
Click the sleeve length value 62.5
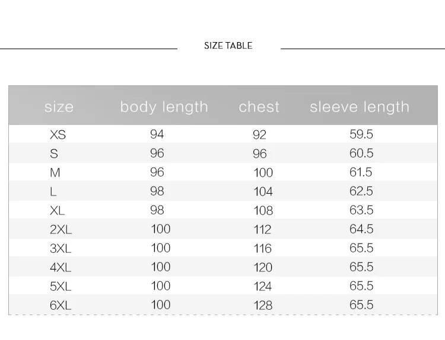pos(361,191)
